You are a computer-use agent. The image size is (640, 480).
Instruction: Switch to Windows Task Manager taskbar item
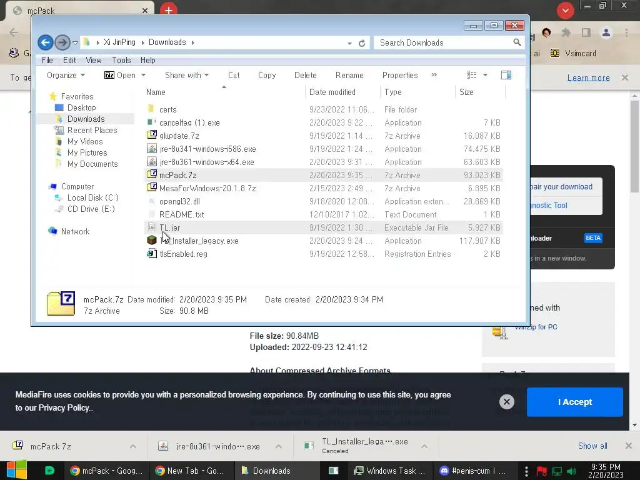(x=390, y=471)
